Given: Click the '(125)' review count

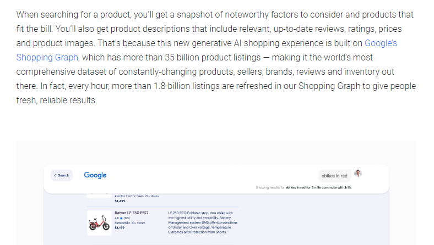Looking at the screenshot, I should [127, 218].
